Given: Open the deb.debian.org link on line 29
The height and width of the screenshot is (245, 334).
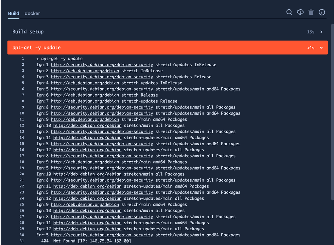Looking at the screenshot, I should click(x=87, y=229).
